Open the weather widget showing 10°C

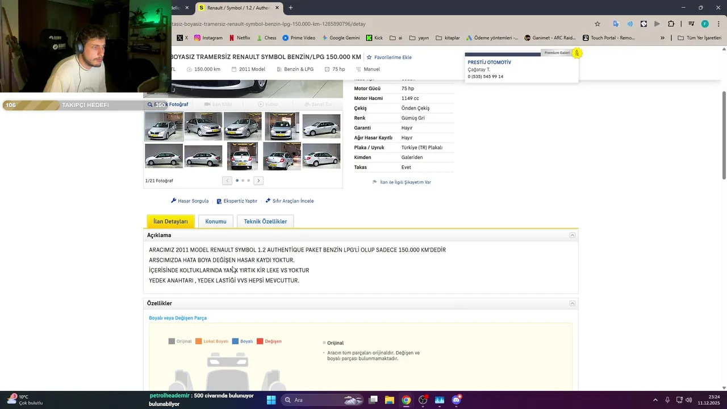point(24,400)
